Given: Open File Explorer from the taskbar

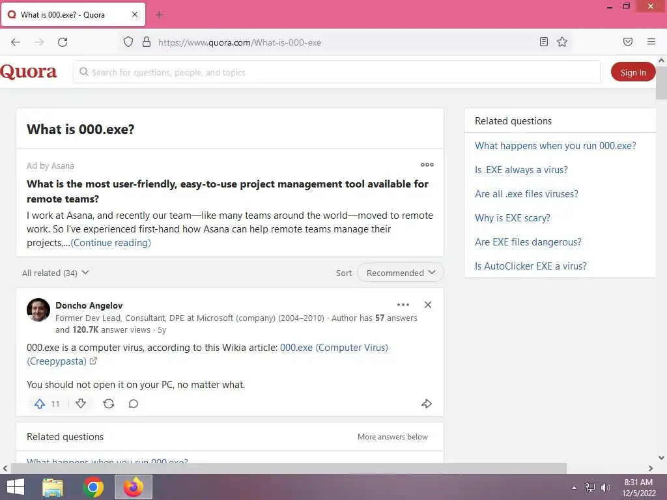Looking at the screenshot, I should coord(53,487).
